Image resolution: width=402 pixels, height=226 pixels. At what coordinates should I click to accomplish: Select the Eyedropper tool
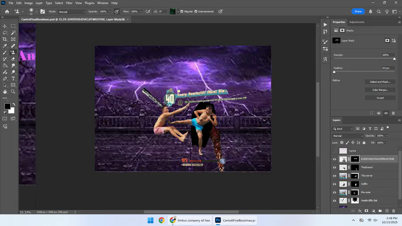(5, 46)
